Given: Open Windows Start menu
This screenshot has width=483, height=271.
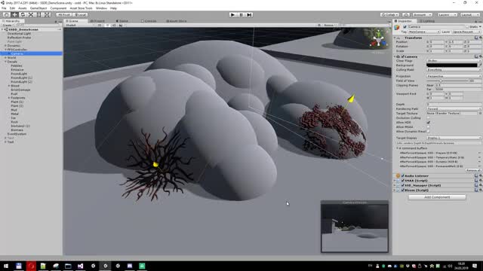Looking at the screenshot, I should 6,266.
